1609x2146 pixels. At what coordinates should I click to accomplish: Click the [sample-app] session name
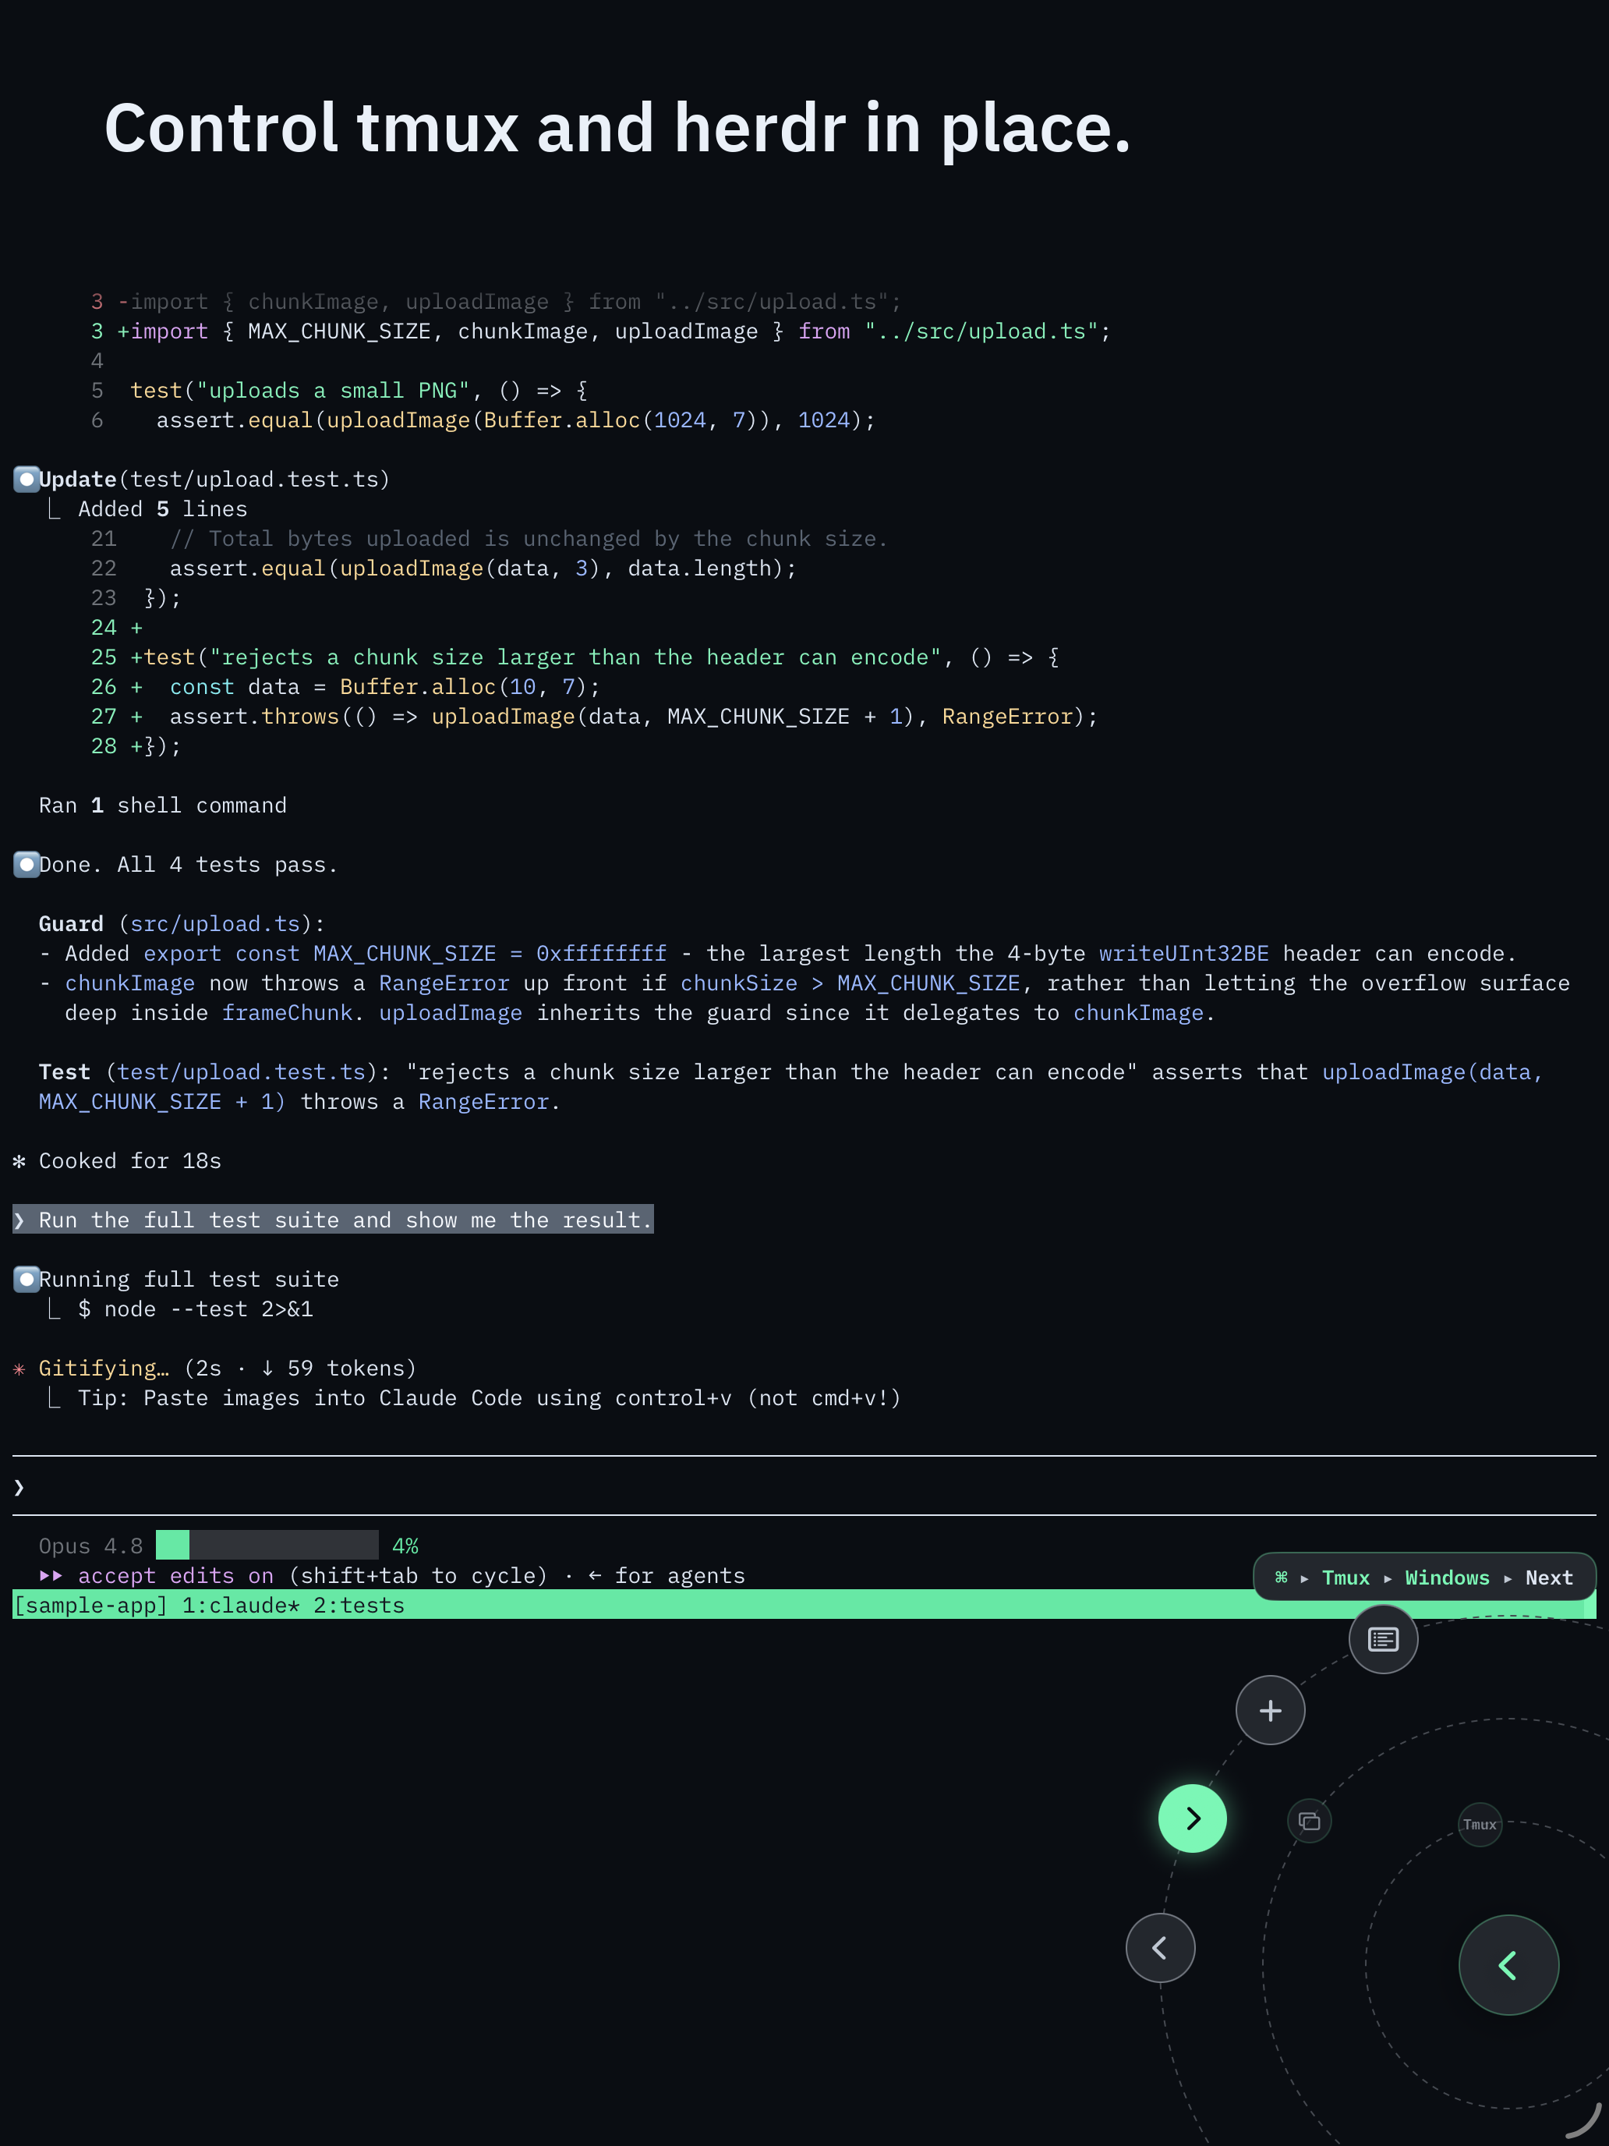coord(90,1606)
